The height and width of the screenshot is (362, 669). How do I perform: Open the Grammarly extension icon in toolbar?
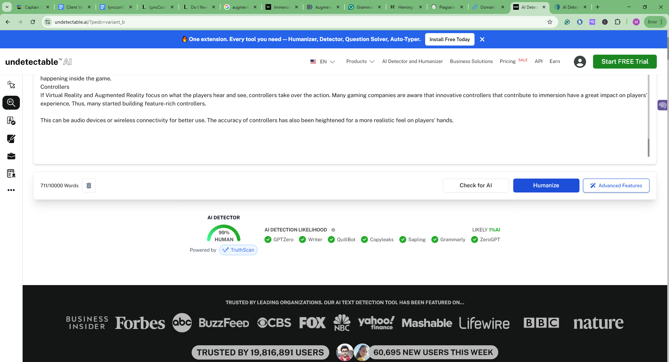(567, 22)
